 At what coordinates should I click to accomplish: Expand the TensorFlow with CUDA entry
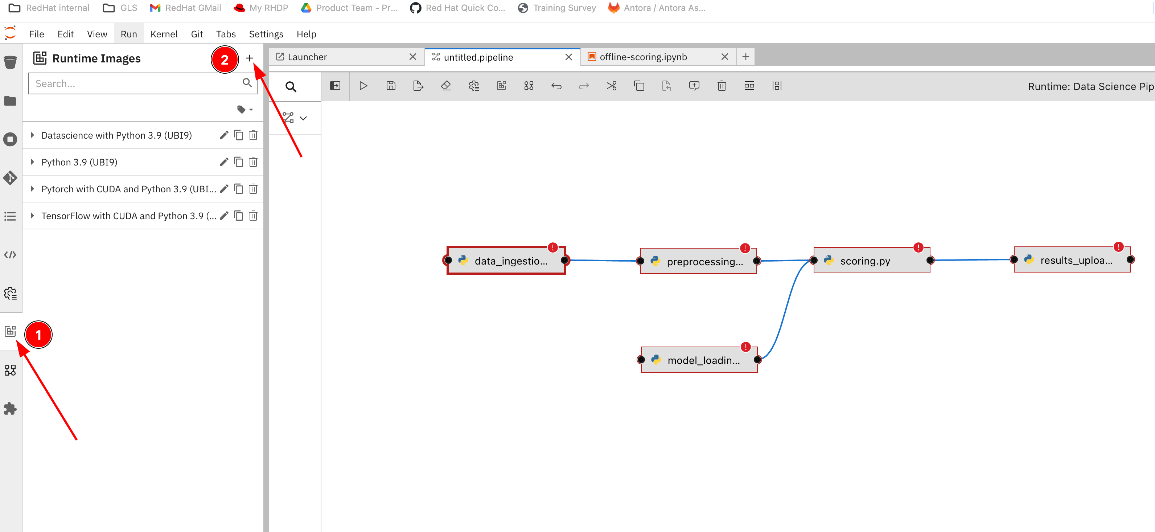(32, 216)
